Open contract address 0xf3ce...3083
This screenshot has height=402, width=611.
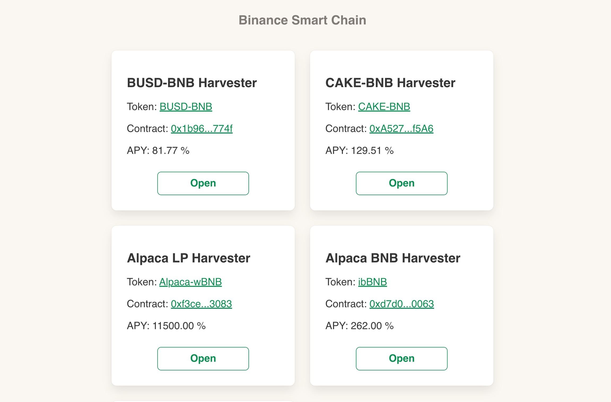coord(201,304)
